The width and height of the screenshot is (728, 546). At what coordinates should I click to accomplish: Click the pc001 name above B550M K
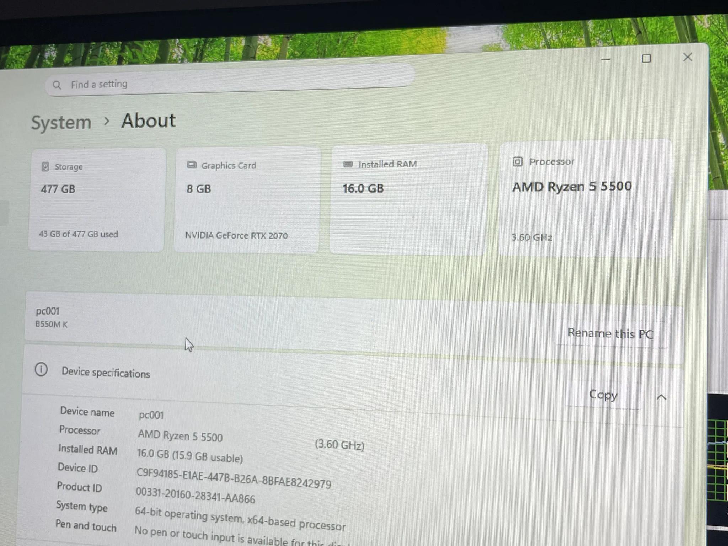coord(48,311)
